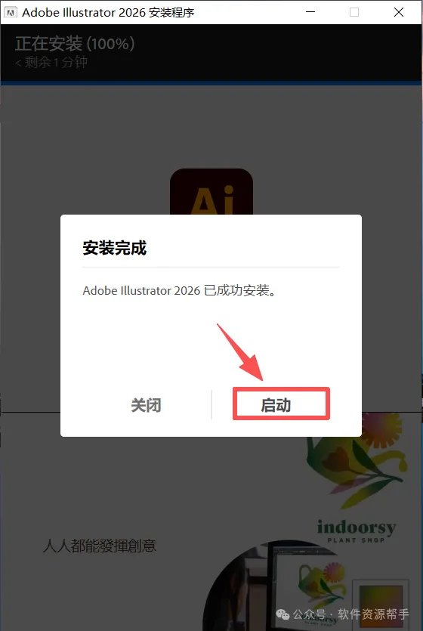Click the 启动 button to launch Illustrator

click(x=281, y=404)
